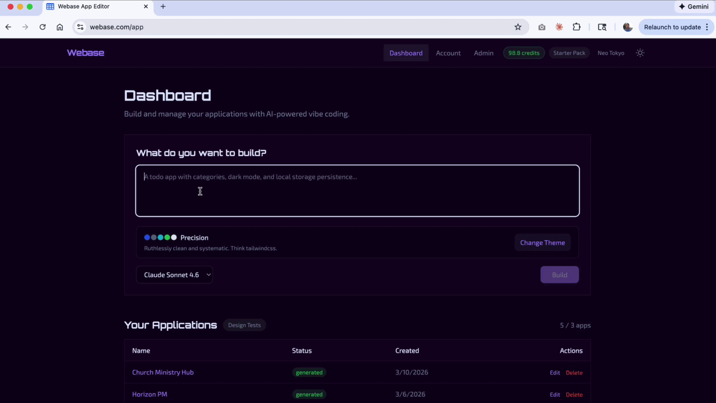716x403 pixels.
Task: Click the red asterisk extension icon
Action: 558,26
